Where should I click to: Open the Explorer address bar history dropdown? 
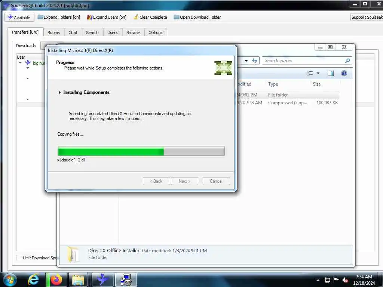(246, 61)
